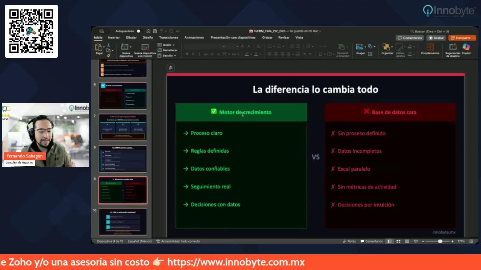Click Restablecer slide layout
Viewport: 481px width, 270px height.
[168, 50]
